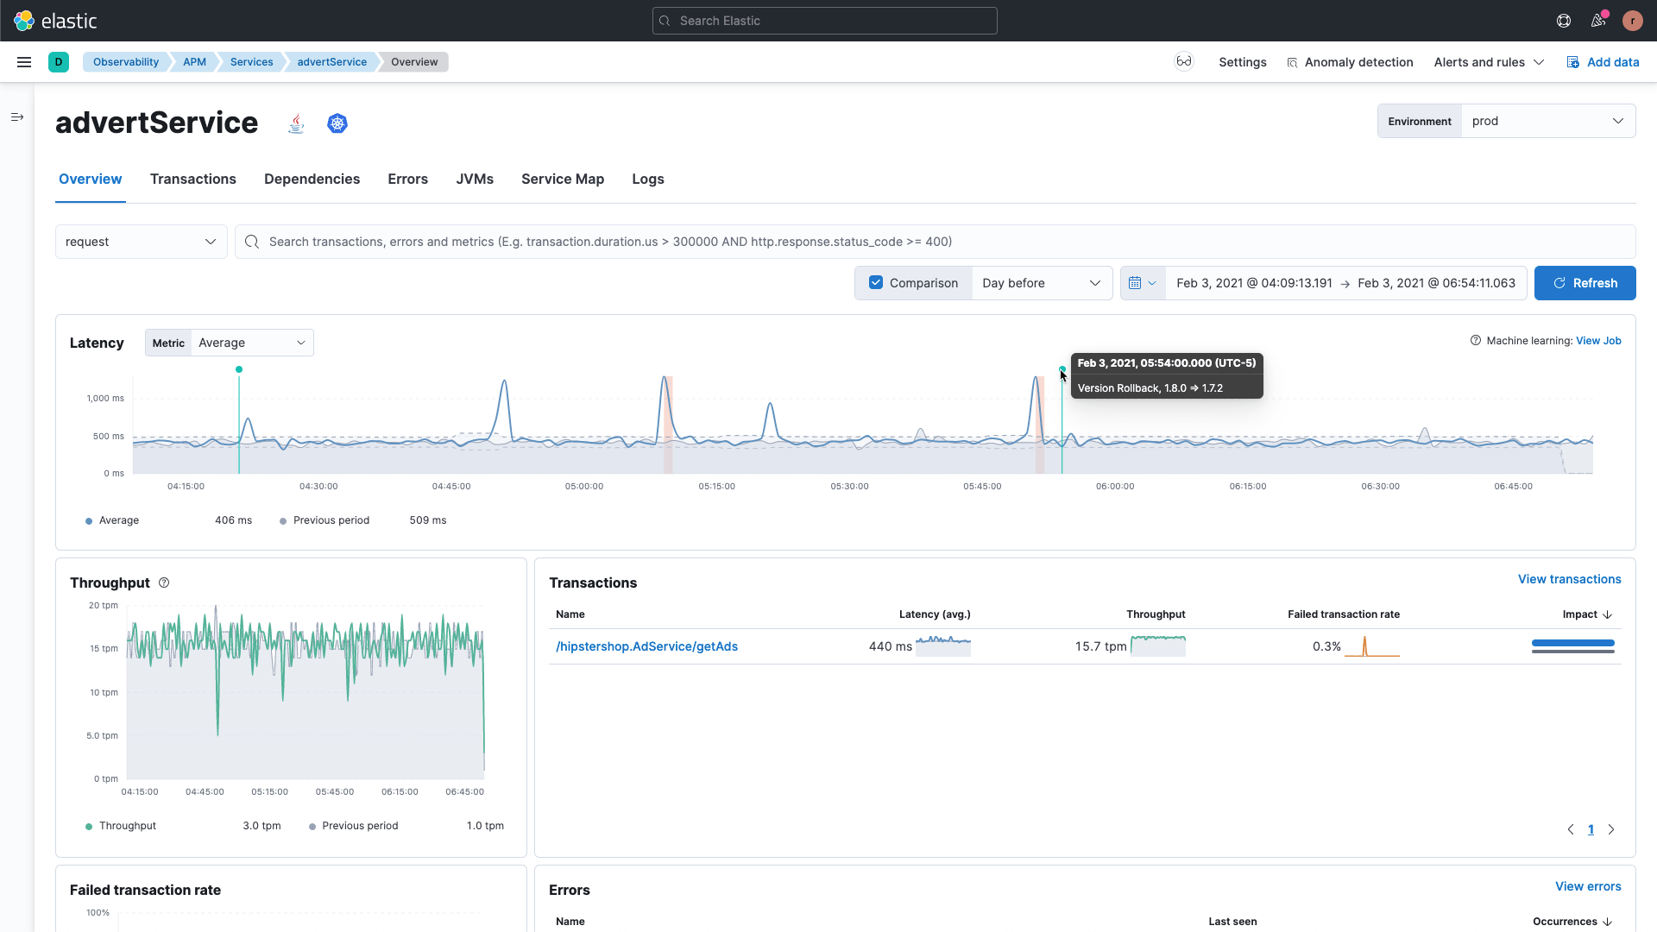Click the getAds Impact bar
1657x932 pixels.
1572,646
